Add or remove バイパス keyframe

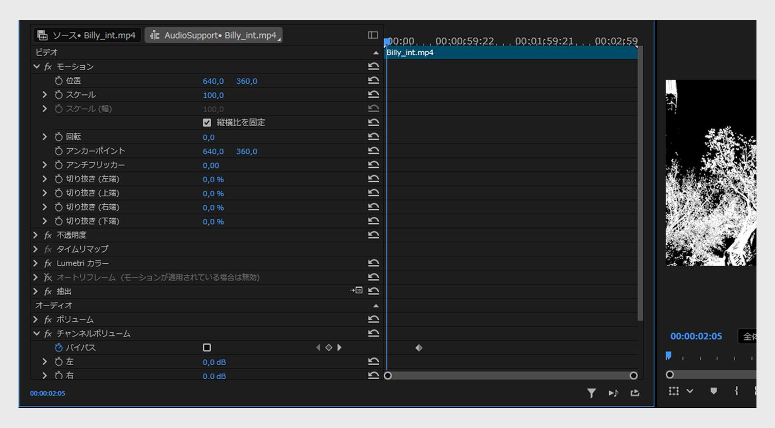[329, 348]
